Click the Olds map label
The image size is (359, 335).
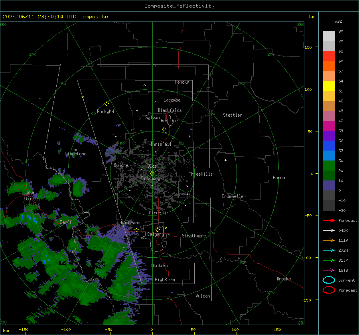152,166
